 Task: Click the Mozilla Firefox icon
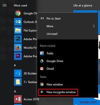point(18,47)
